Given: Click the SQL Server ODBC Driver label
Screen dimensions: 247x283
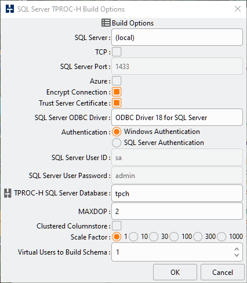Looking at the screenshot, I should (72, 118).
